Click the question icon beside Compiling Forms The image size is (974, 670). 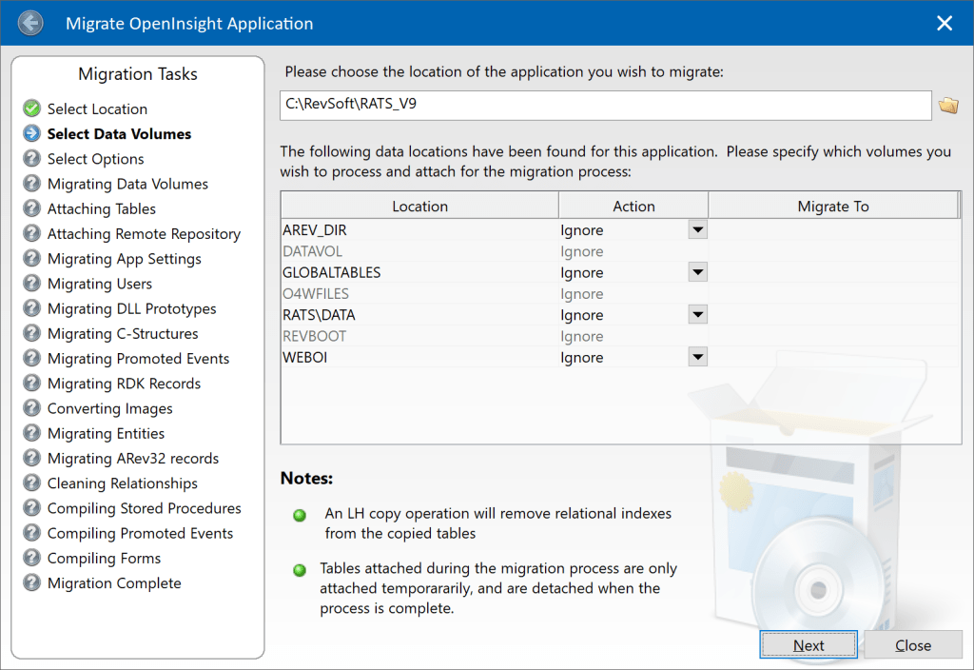(x=31, y=558)
